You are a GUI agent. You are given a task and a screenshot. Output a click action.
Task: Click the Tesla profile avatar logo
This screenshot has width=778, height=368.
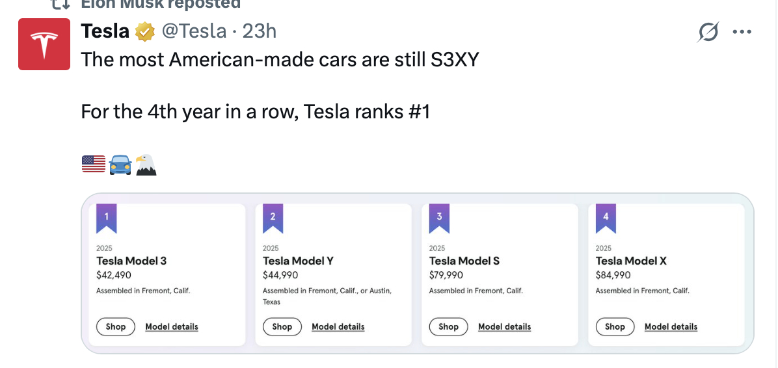tap(44, 44)
